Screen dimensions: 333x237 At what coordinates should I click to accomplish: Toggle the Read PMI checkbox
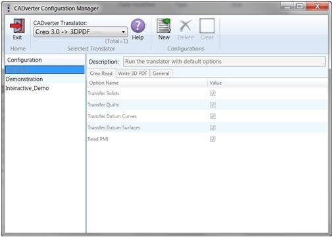click(x=213, y=139)
